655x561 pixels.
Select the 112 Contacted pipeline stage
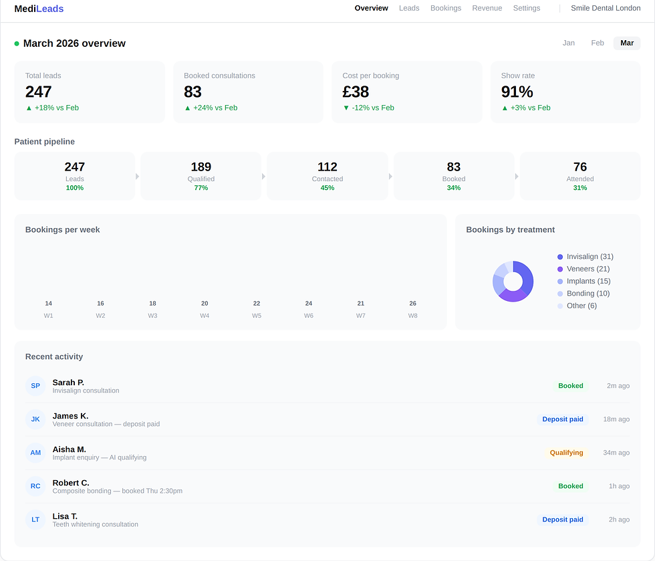pos(327,176)
